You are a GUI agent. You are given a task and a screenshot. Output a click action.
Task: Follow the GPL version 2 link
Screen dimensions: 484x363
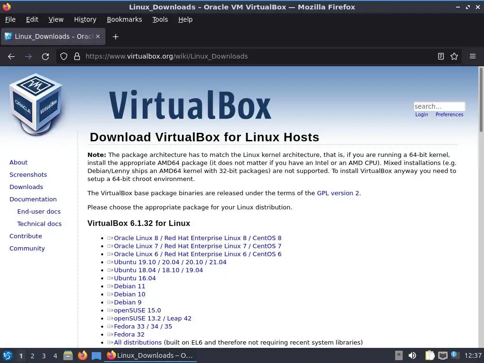click(338, 193)
